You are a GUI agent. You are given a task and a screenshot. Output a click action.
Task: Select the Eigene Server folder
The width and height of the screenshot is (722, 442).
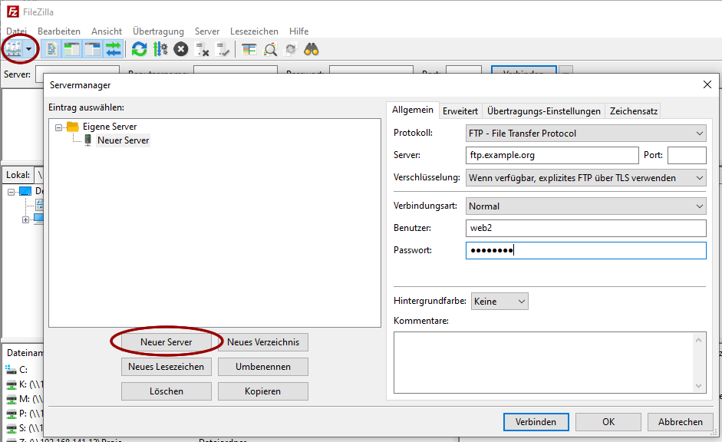point(110,127)
